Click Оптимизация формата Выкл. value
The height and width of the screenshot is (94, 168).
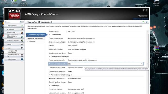70,71
